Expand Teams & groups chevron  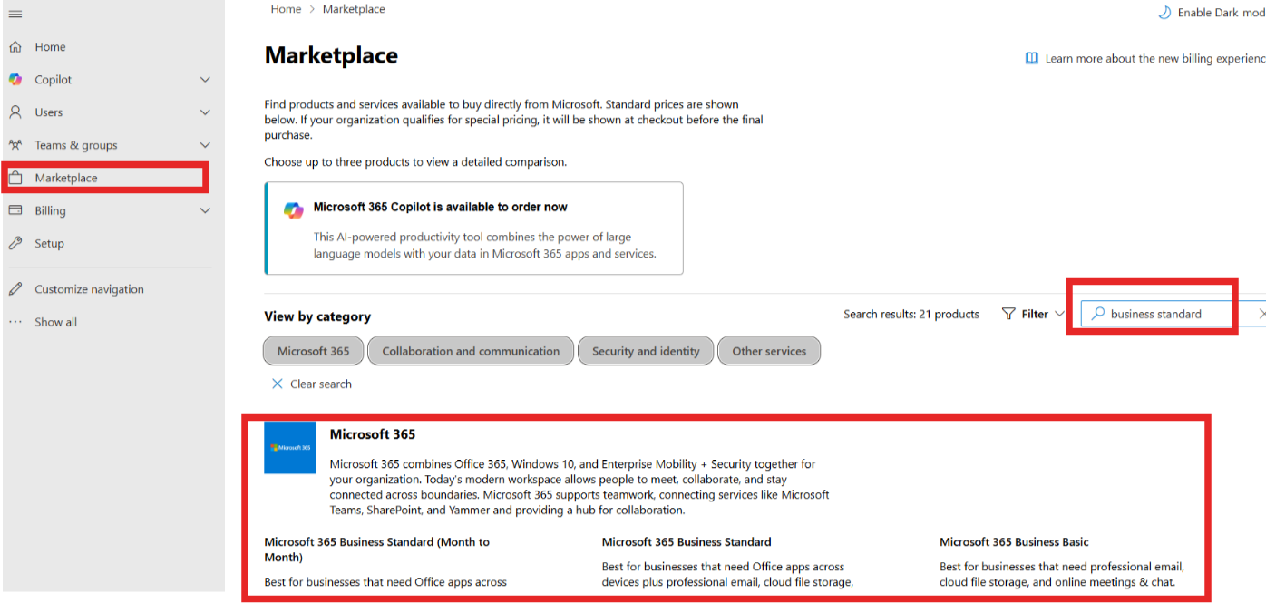(x=205, y=145)
